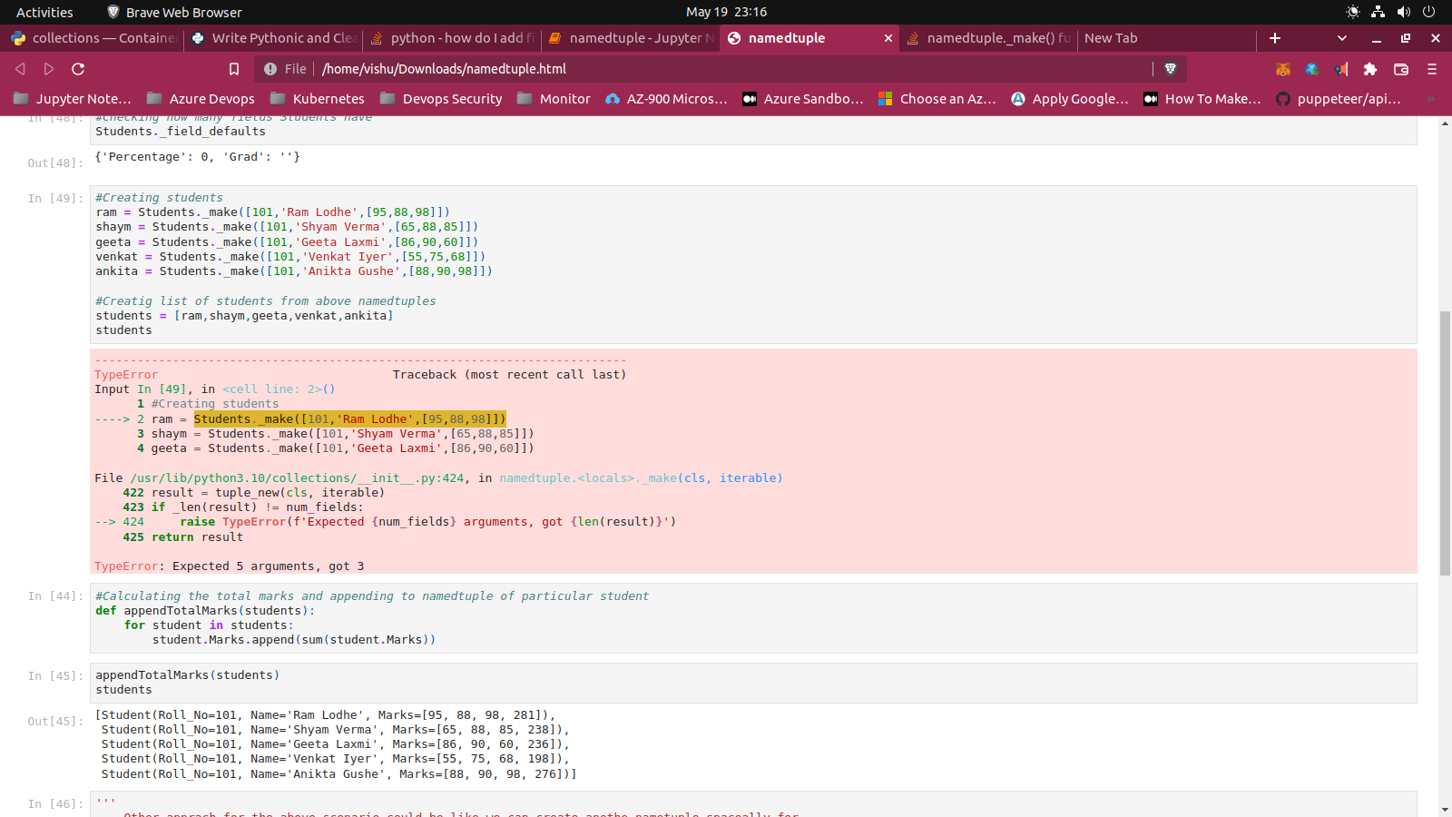Click the In [45] appendTotalMarks call line

[188, 675]
